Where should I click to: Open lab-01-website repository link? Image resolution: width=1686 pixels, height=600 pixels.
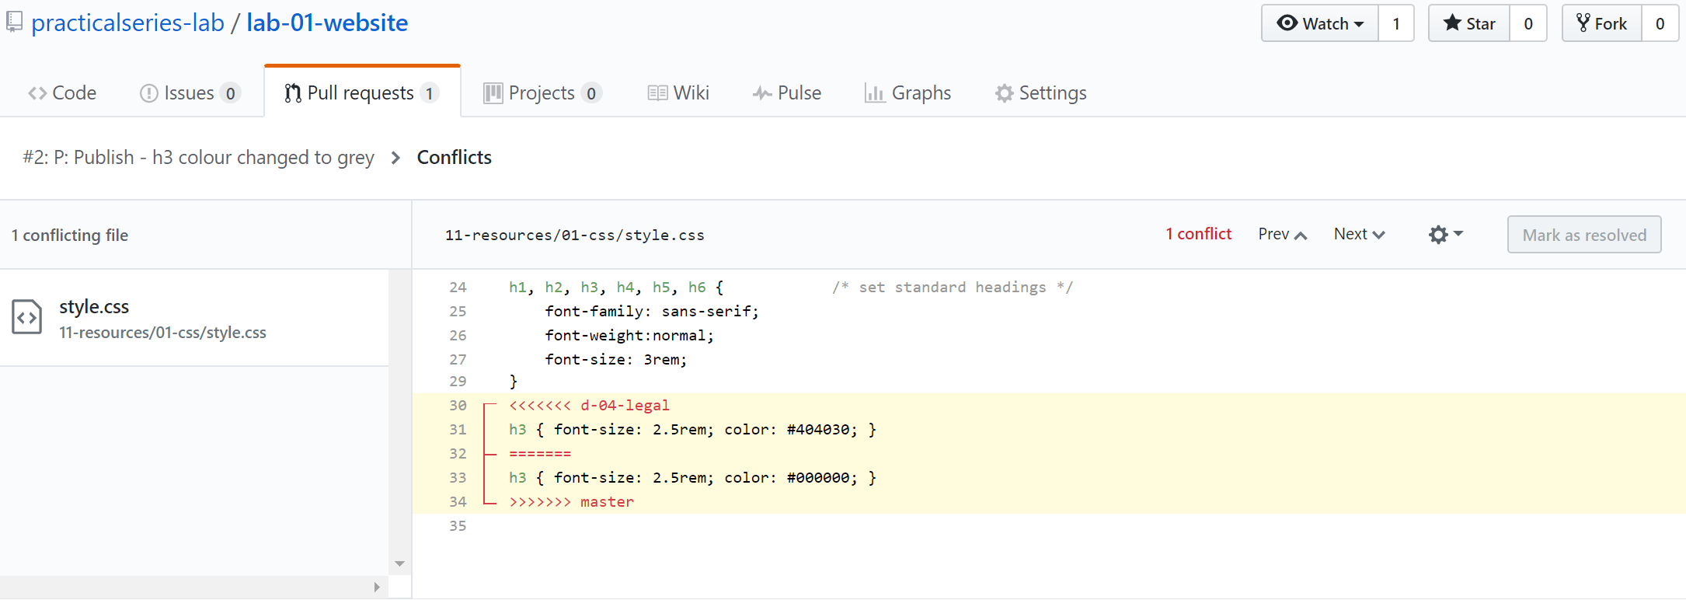(327, 23)
